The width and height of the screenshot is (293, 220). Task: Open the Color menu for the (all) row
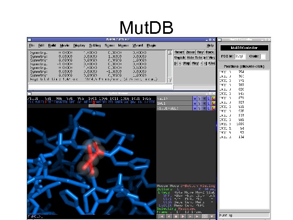tap(213, 99)
